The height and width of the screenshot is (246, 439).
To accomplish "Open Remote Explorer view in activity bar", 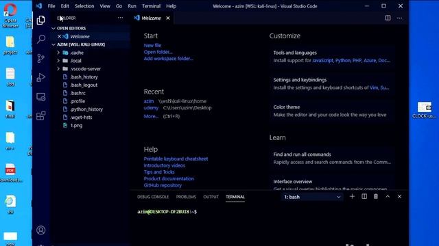I will click(41, 97).
